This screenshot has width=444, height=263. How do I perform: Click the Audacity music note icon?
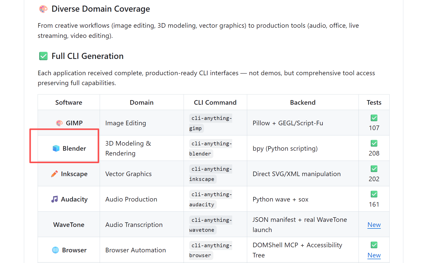pos(54,199)
